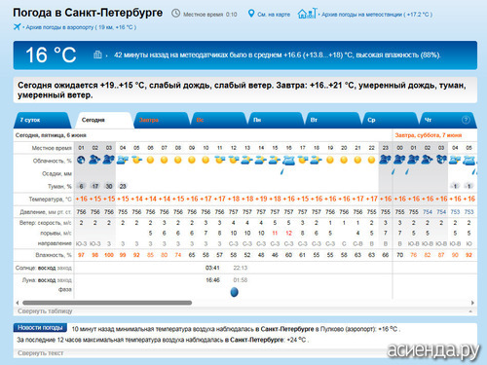Select the Вс forecast tab

click(200, 120)
